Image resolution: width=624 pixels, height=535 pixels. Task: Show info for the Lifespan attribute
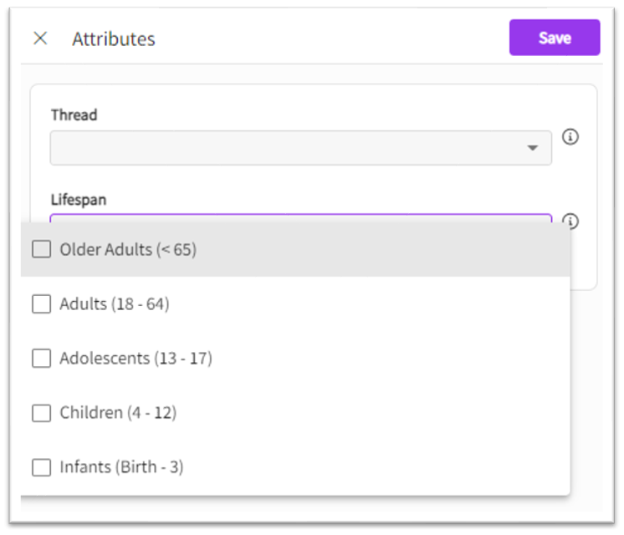click(x=570, y=221)
